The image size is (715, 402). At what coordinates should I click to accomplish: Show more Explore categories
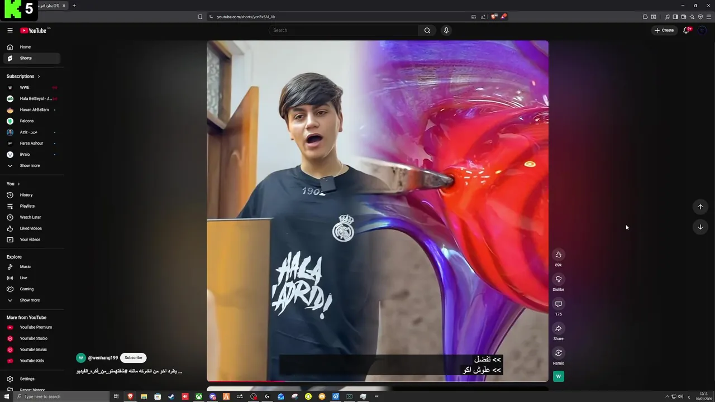click(x=32, y=300)
